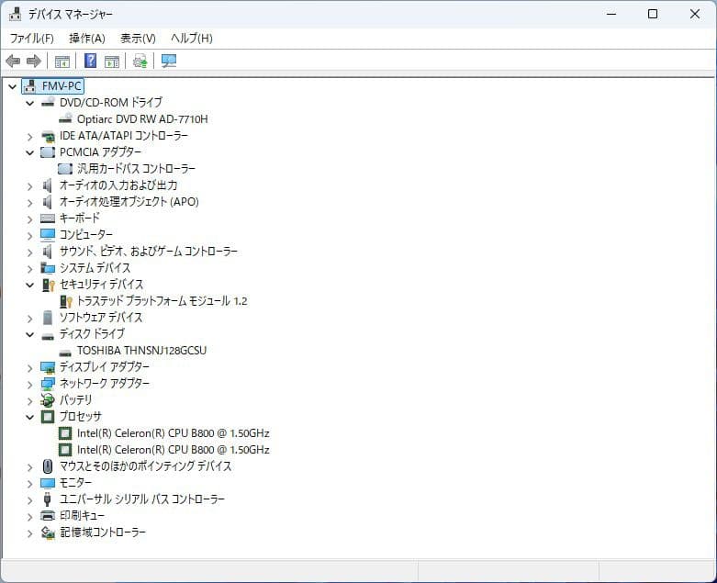Expand the システム デバイス node
The image size is (717, 583).
[29, 269]
